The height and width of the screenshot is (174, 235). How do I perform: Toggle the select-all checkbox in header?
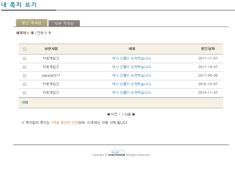[25, 49]
